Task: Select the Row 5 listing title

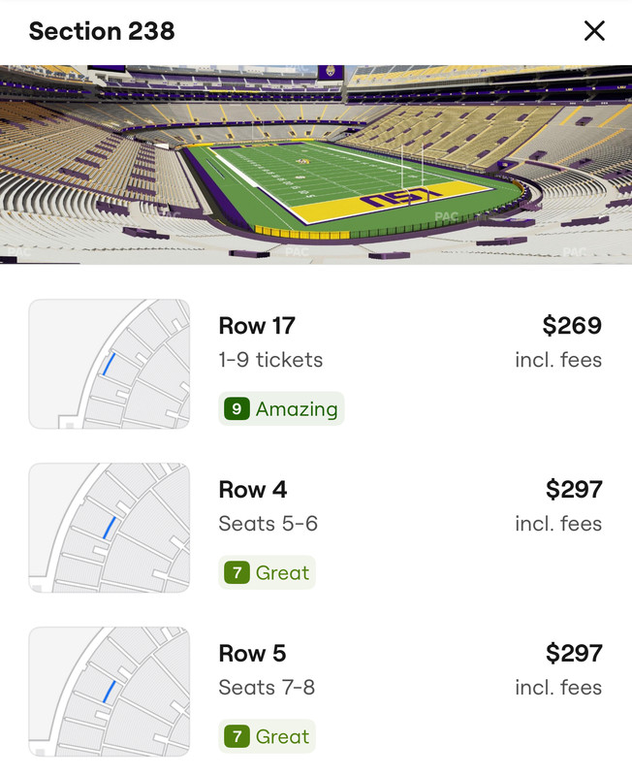Action: click(253, 654)
